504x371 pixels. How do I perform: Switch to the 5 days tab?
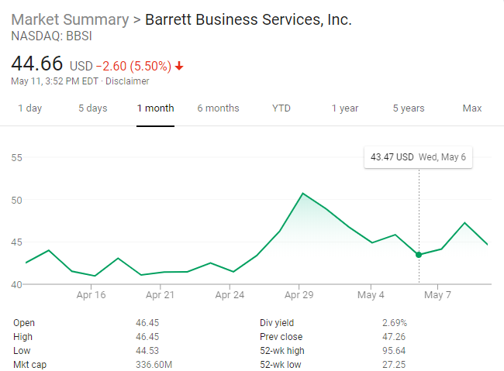[x=92, y=108]
